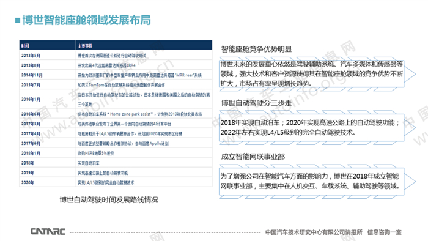
Task: Select the slide title 博世智能座舱领域发展布局
Action: (x=86, y=20)
